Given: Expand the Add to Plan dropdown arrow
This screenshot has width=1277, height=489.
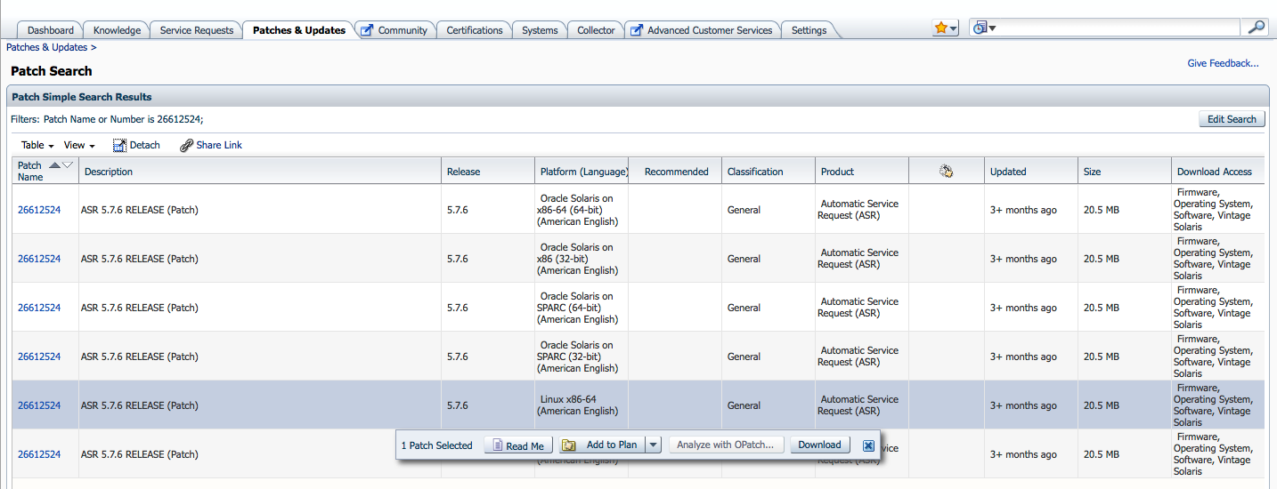Looking at the screenshot, I should pyautogui.click(x=653, y=445).
